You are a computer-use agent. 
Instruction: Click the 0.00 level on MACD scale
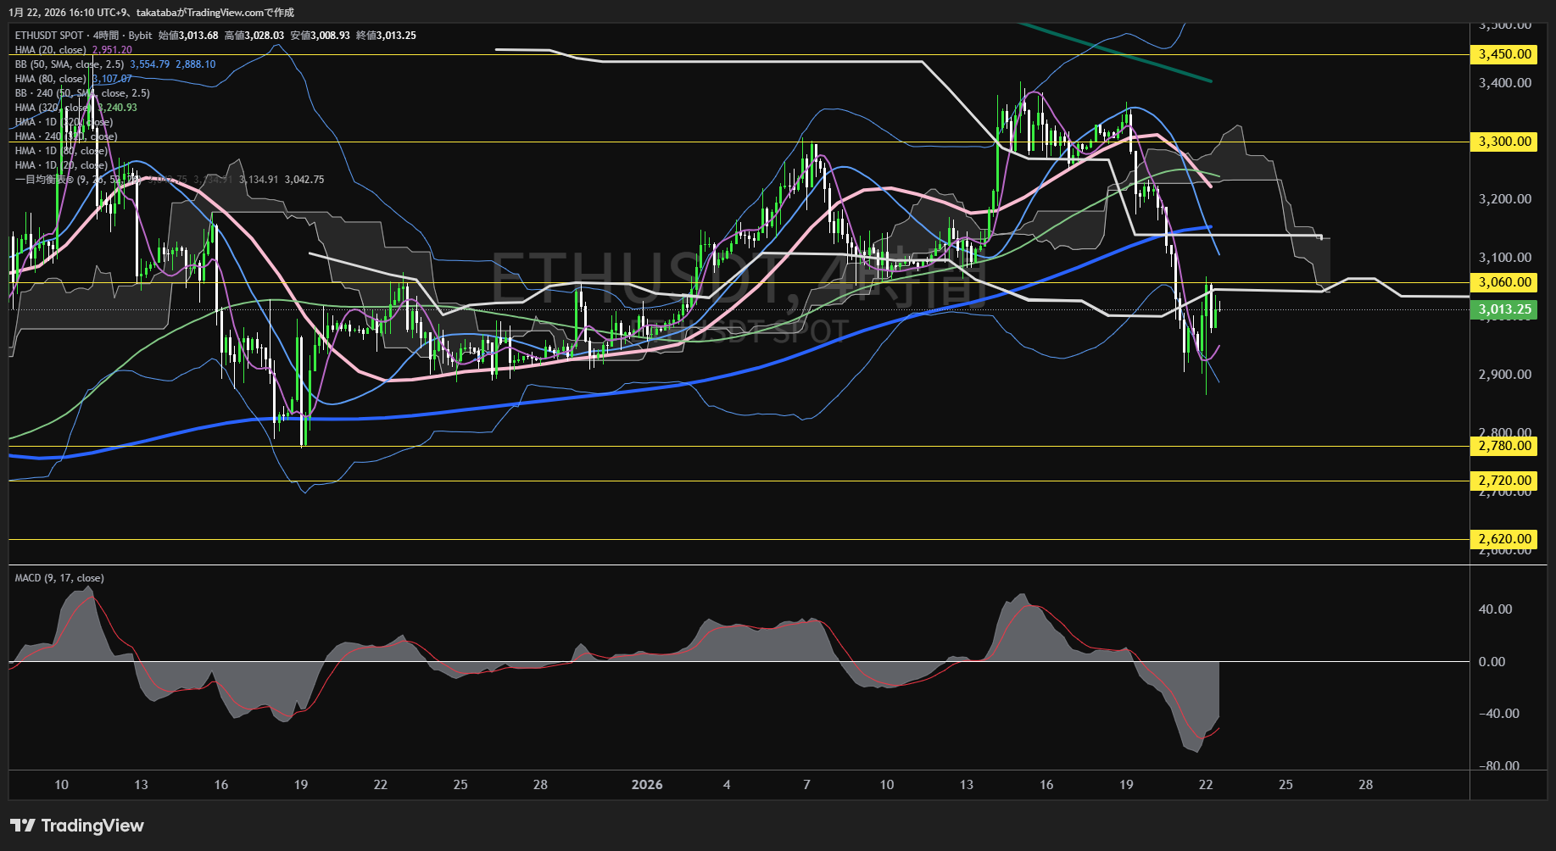pyautogui.click(x=1492, y=662)
